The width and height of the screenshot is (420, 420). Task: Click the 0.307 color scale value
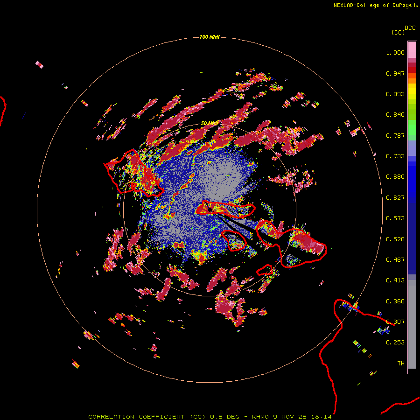(395, 322)
